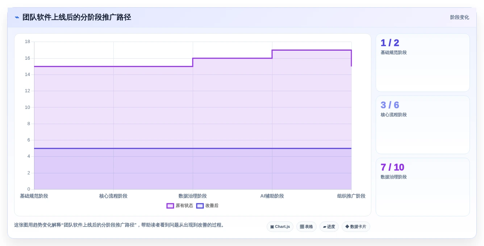Toggle the 改善后 legend swatch
The width and height of the screenshot is (484, 246).
coord(200,206)
